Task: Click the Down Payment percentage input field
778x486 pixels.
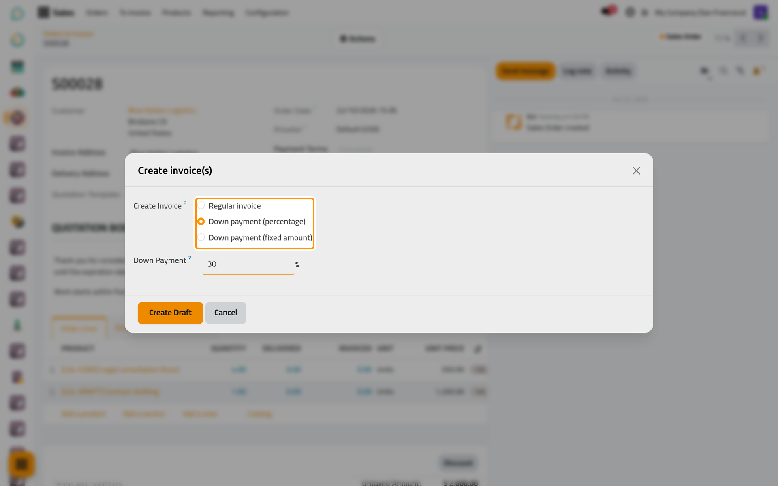Action: (x=248, y=264)
